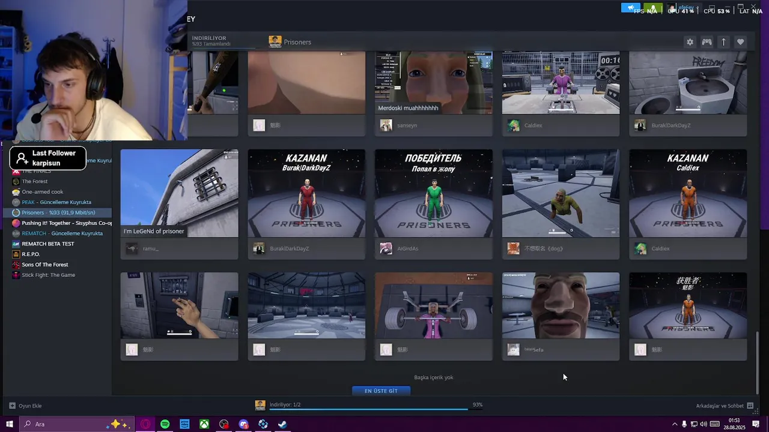Open toilet FREEDOM screenshot

coord(688,83)
